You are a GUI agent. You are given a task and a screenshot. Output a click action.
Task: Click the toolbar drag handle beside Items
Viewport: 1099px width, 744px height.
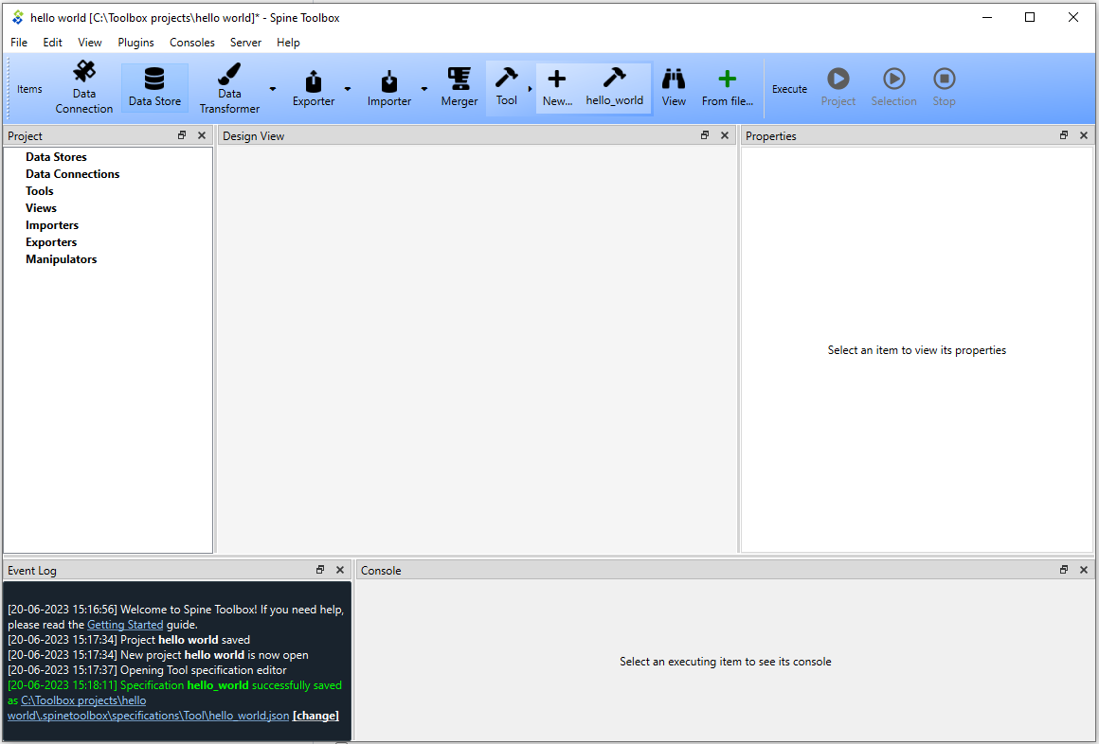pos(9,89)
